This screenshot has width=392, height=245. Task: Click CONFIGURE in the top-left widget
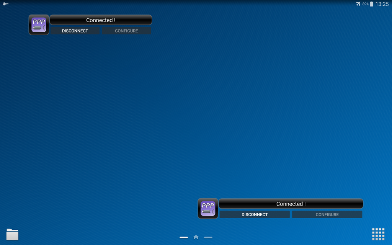pyautogui.click(x=126, y=31)
